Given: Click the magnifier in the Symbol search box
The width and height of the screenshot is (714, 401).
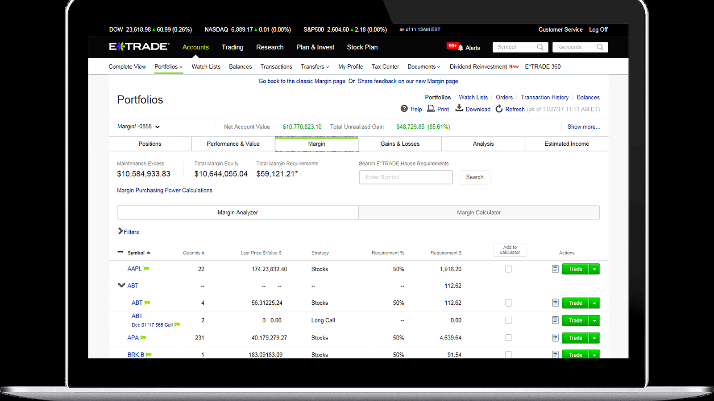Looking at the screenshot, I should (x=540, y=47).
